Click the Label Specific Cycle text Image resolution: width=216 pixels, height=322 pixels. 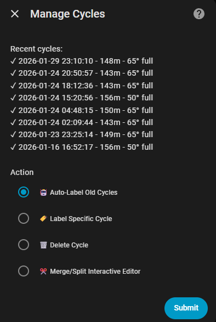pos(81,219)
